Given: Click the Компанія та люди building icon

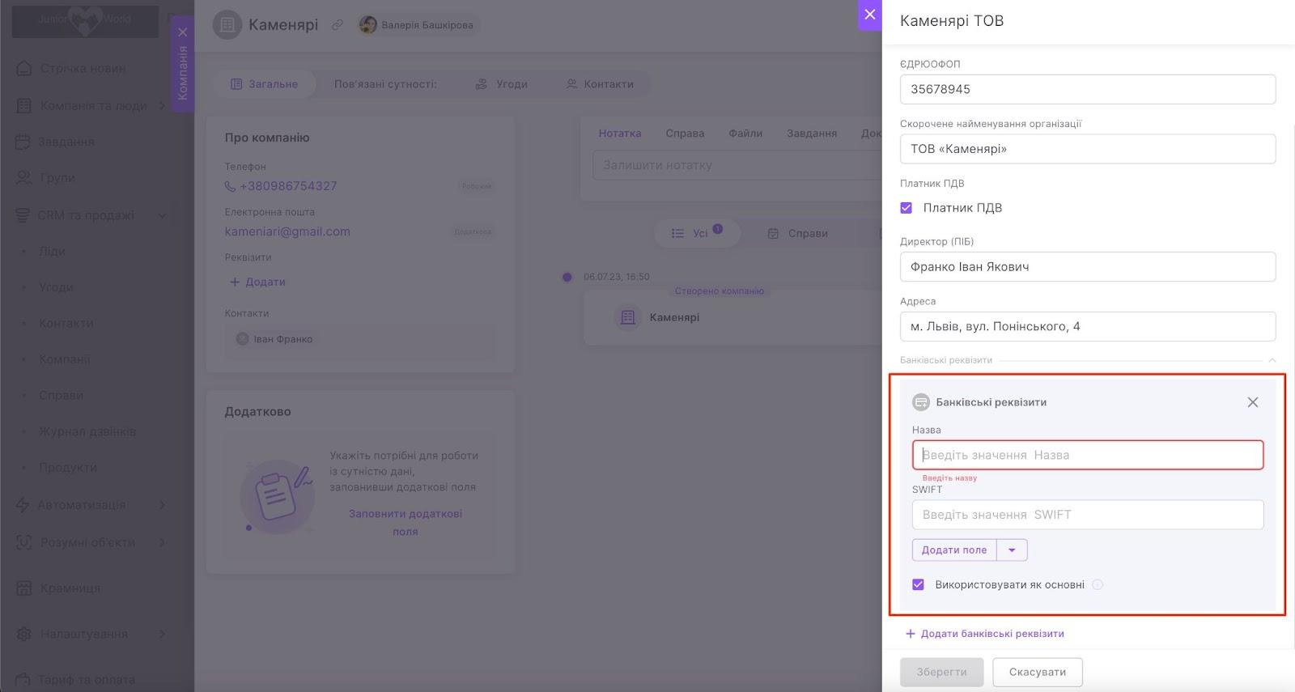Looking at the screenshot, I should point(24,105).
